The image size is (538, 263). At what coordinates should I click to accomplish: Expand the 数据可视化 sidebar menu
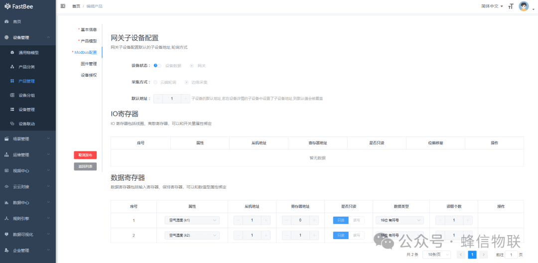coord(28,235)
